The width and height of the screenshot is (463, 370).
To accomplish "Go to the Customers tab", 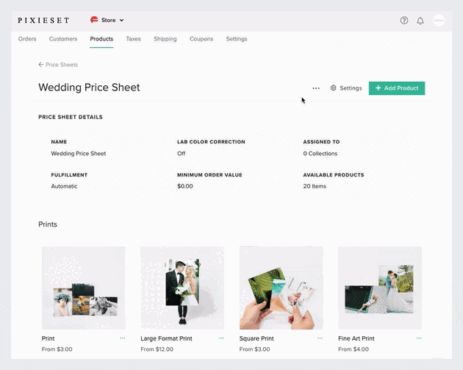I will [63, 39].
